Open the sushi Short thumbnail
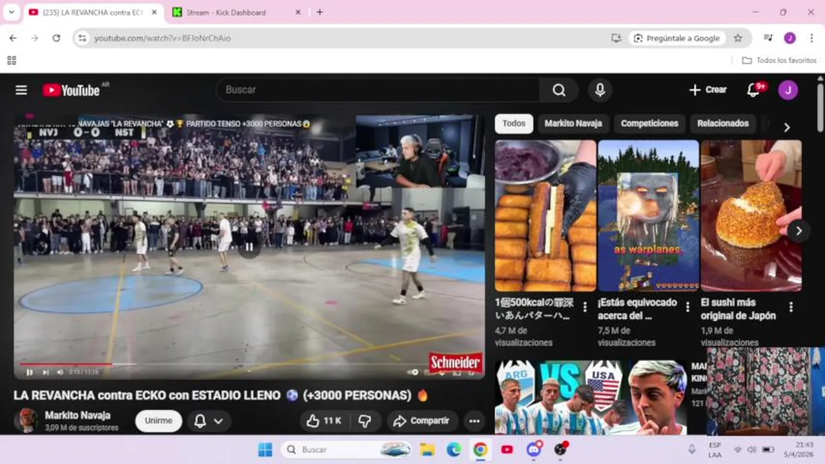The image size is (825, 464). tap(751, 216)
